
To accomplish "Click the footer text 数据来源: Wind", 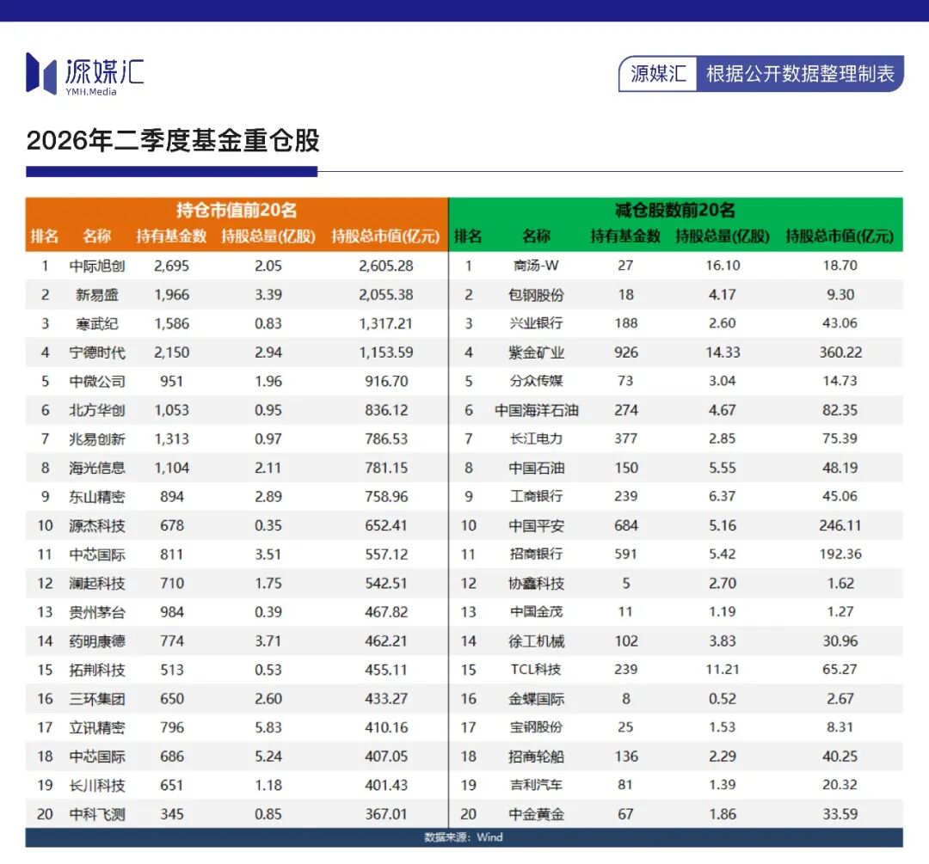I will click(x=464, y=838).
